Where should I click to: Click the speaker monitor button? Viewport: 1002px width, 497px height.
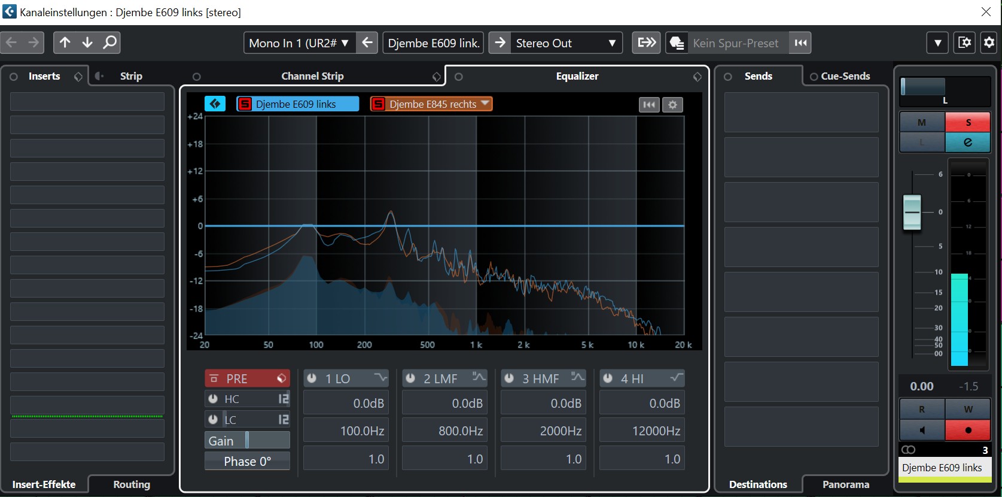click(922, 430)
